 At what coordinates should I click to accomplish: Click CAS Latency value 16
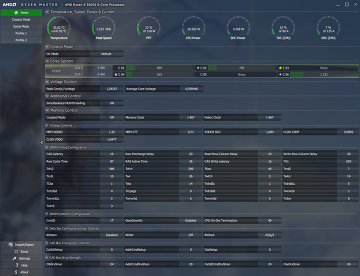pos(112,154)
